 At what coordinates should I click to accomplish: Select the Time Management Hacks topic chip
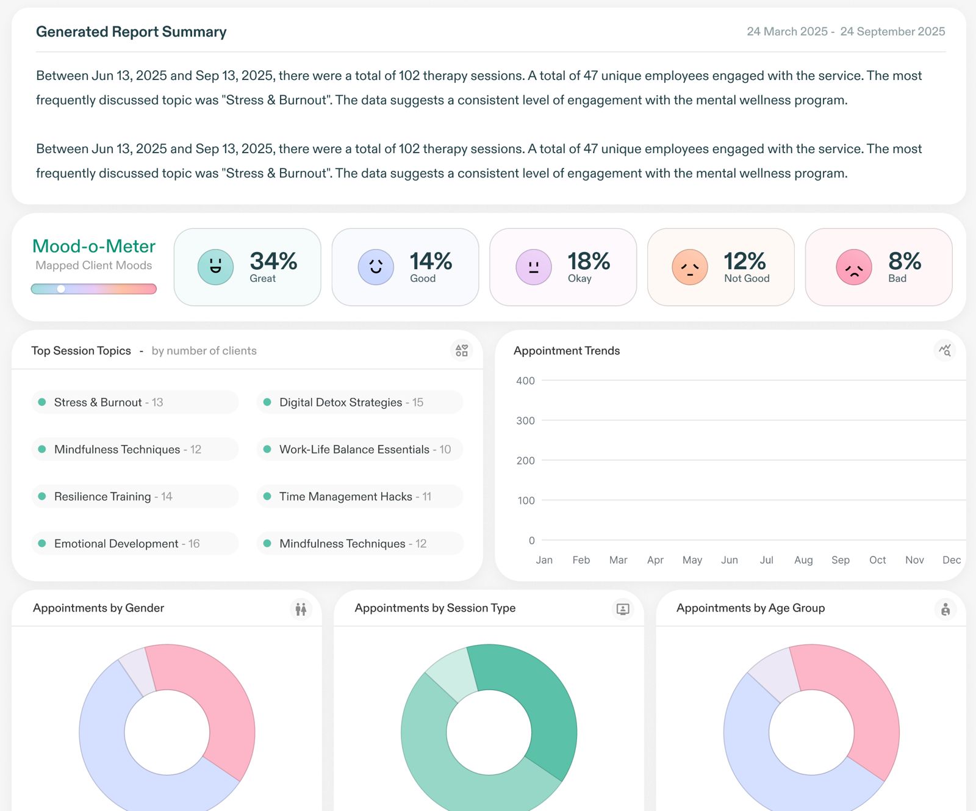(359, 497)
